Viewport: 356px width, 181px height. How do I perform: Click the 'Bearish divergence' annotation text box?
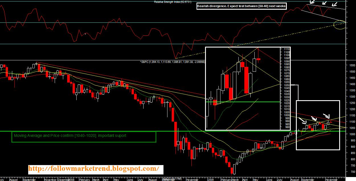point(242,6)
